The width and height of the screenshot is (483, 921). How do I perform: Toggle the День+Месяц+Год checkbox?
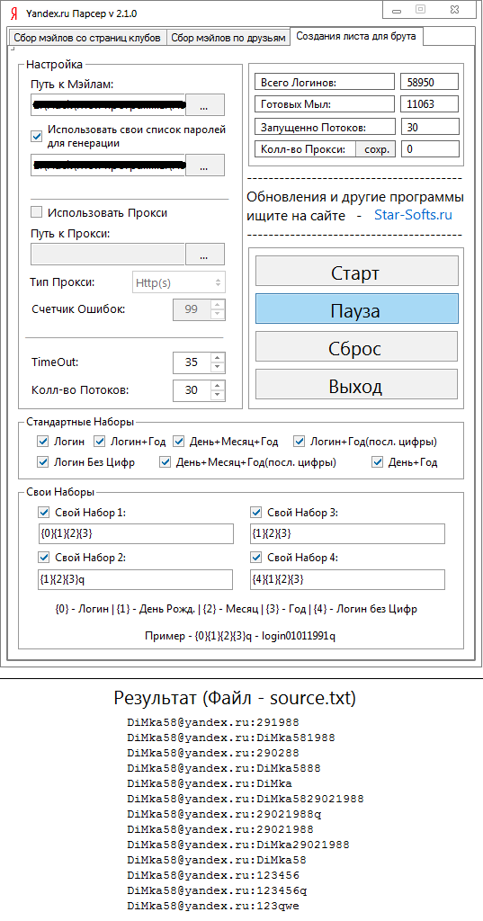tap(179, 441)
